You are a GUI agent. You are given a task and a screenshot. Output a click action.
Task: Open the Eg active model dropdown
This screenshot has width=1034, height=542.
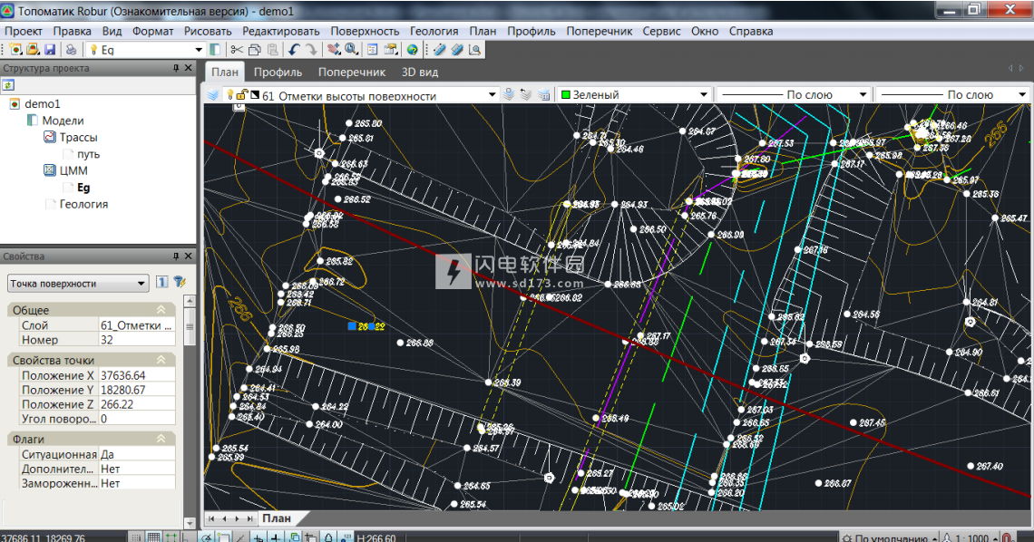point(199,50)
